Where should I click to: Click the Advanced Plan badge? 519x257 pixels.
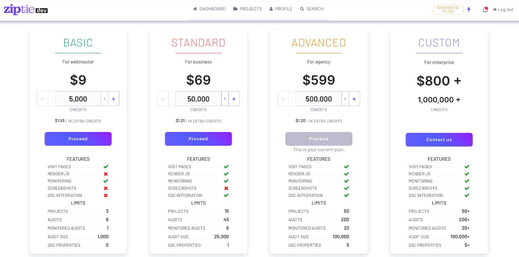(448, 10)
